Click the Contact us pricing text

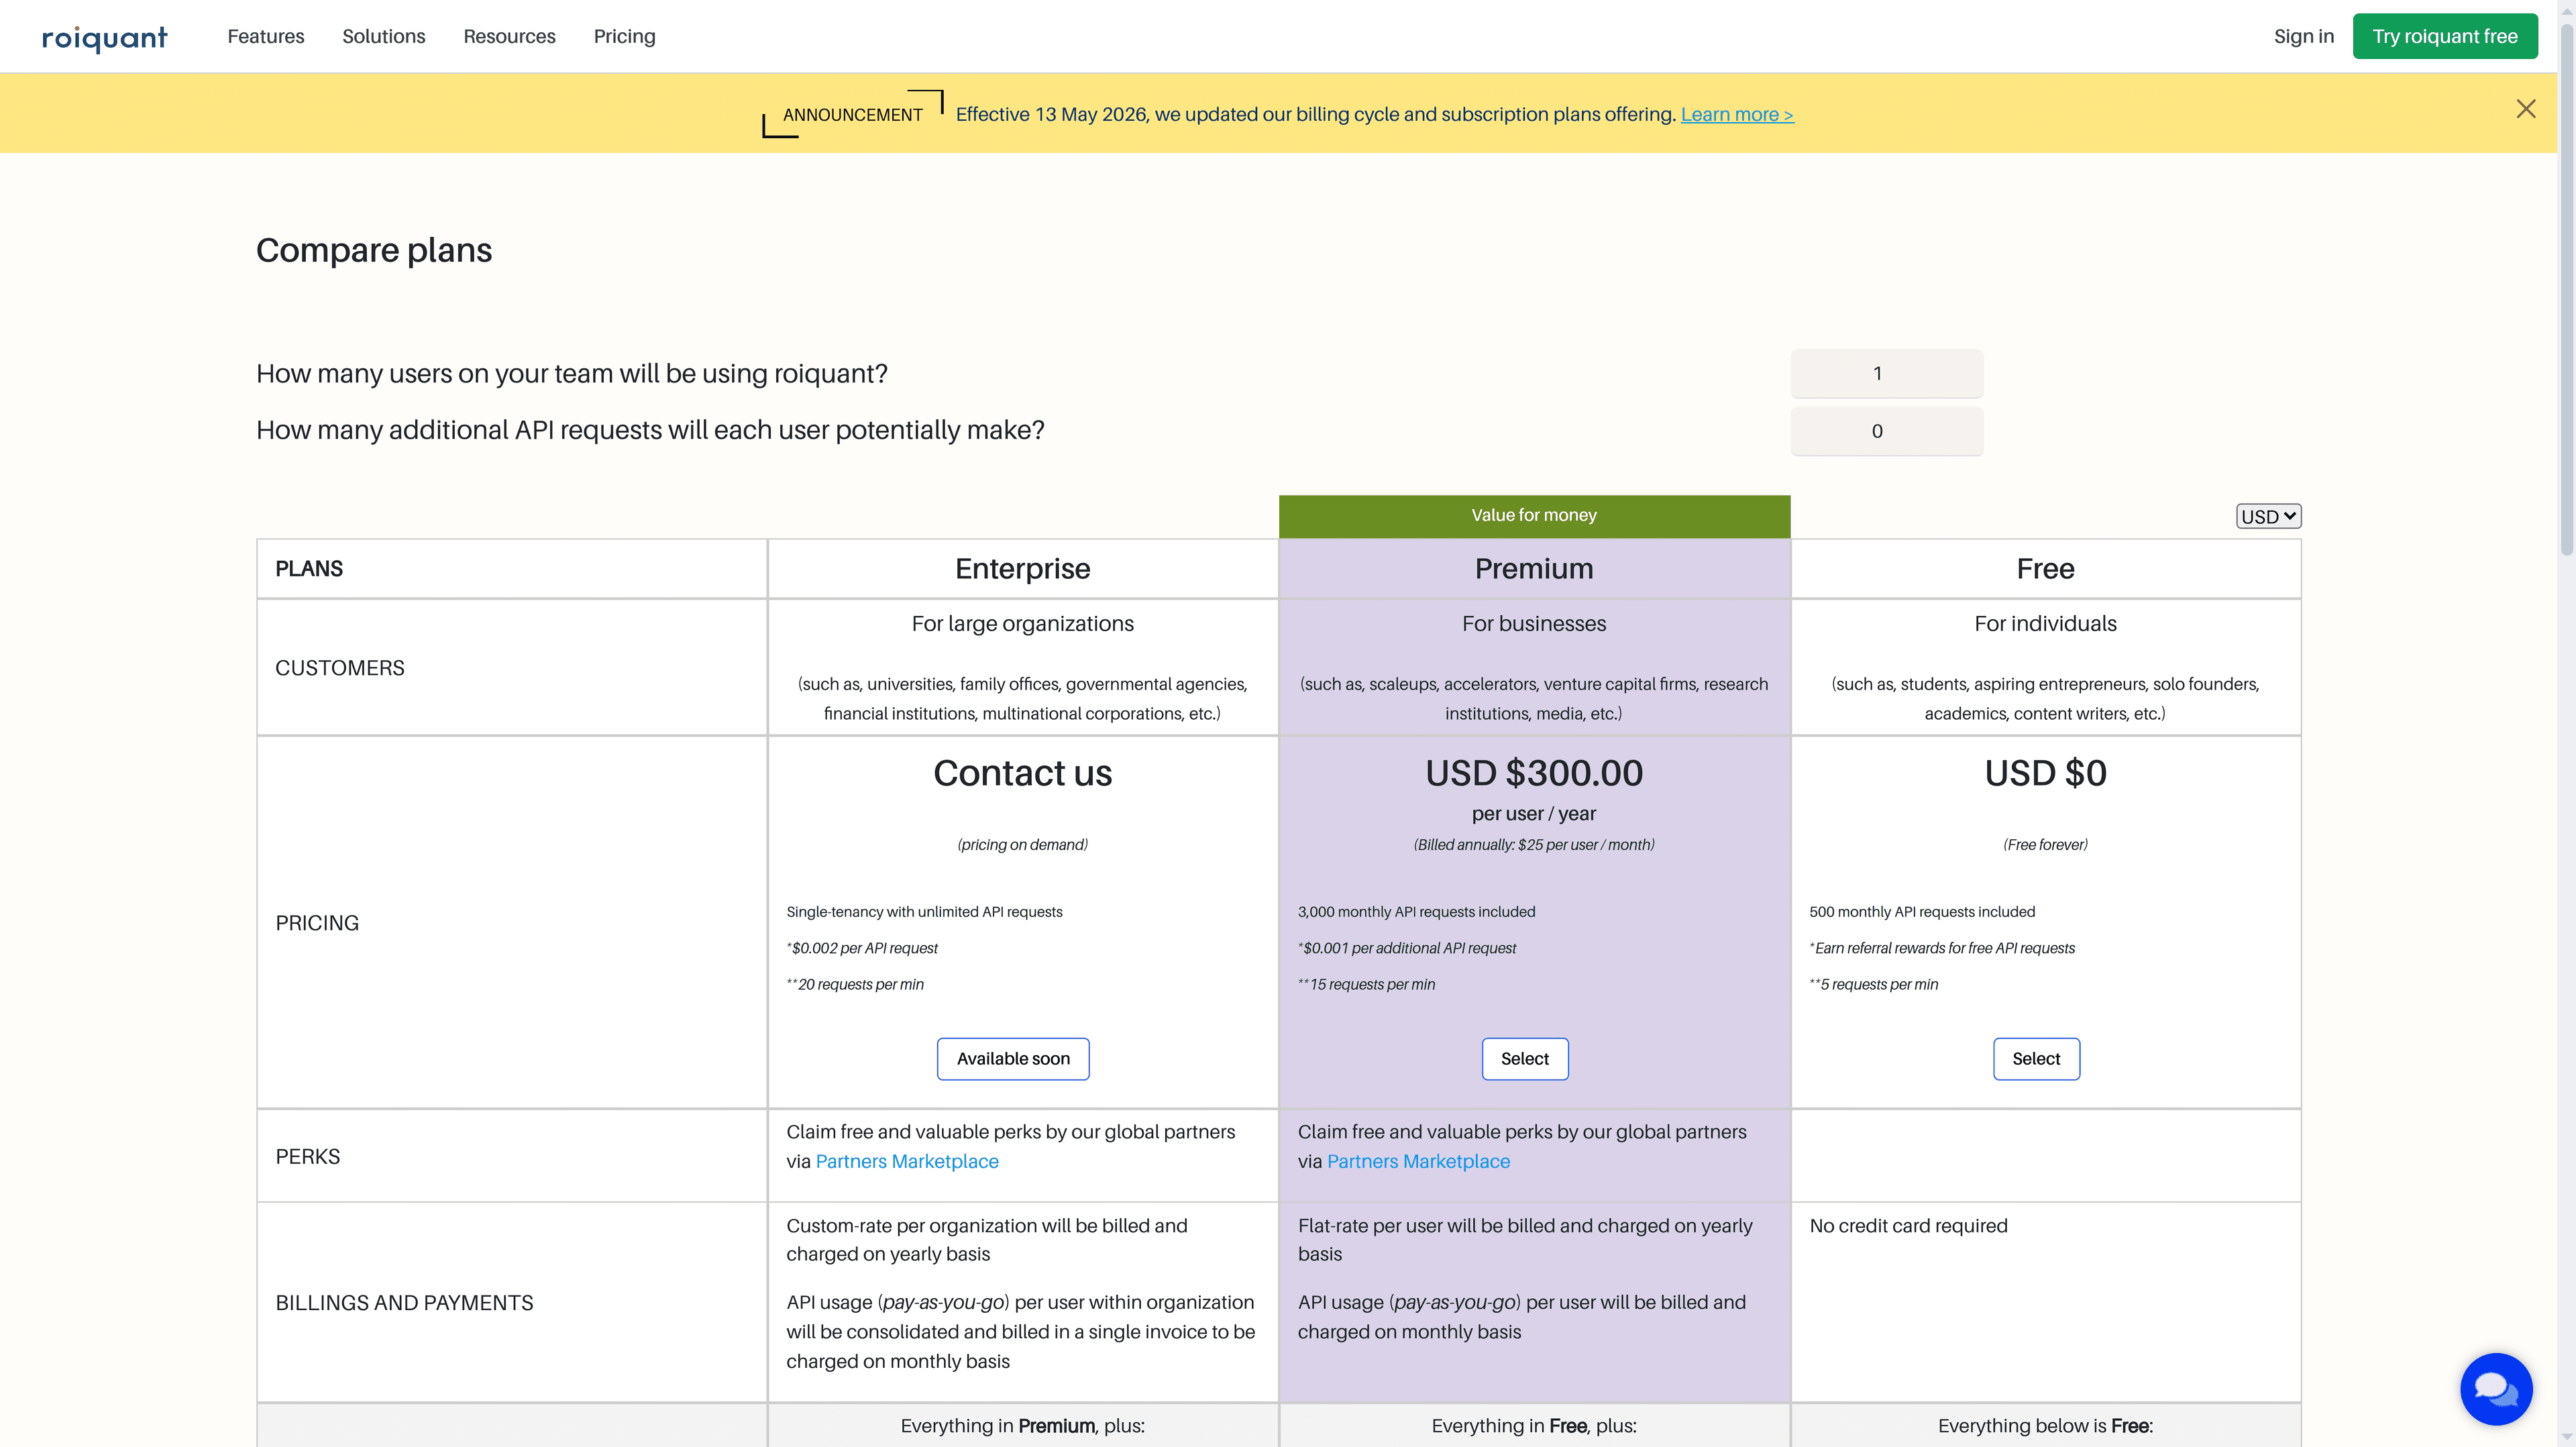click(x=1022, y=773)
